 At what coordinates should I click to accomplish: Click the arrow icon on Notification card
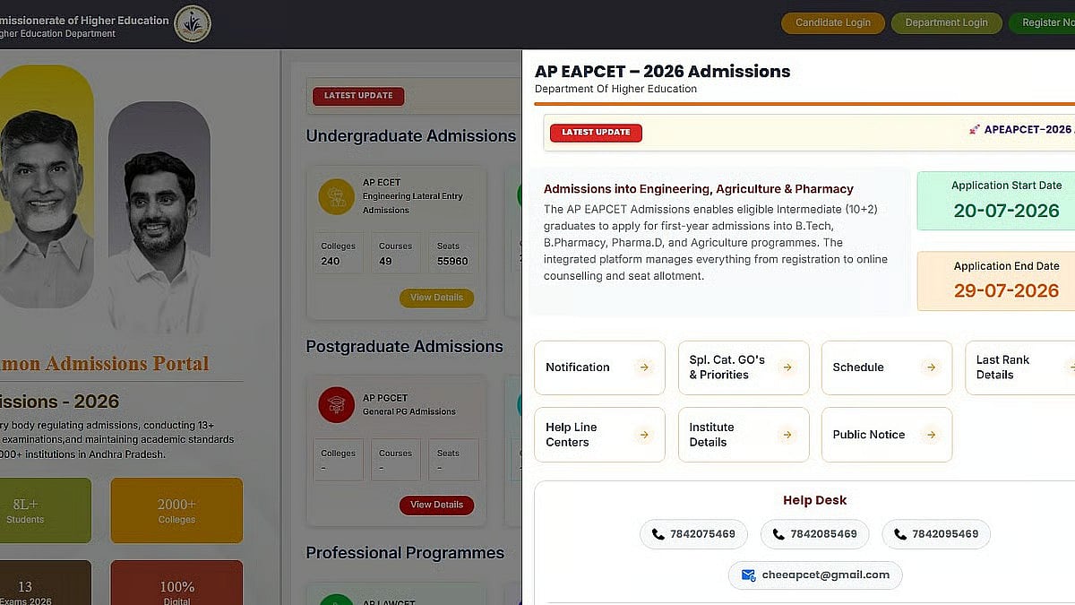pyautogui.click(x=643, y=367)
